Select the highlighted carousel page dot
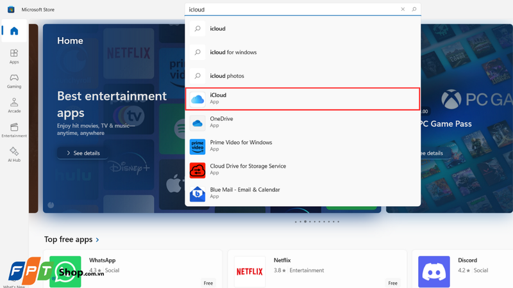513x288 pixels. 305,221
